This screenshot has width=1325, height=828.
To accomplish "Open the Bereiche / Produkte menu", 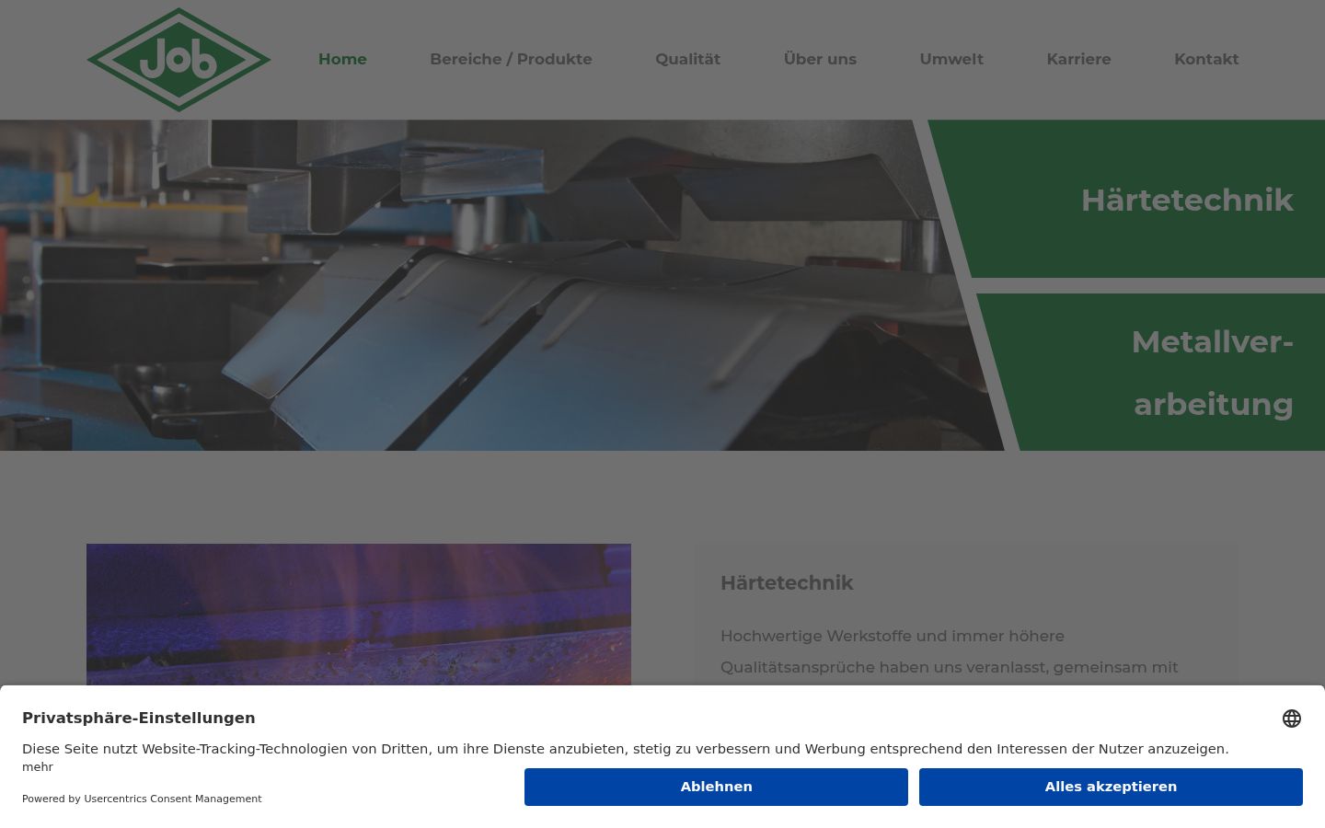I will point(511,59).
